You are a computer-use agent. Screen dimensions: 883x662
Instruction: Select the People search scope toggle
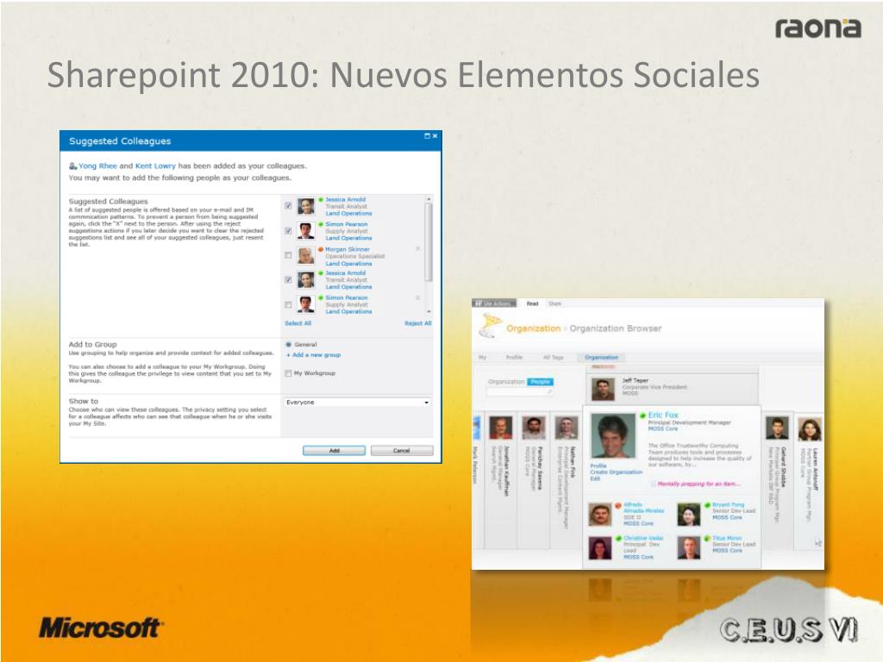(540, 382)
